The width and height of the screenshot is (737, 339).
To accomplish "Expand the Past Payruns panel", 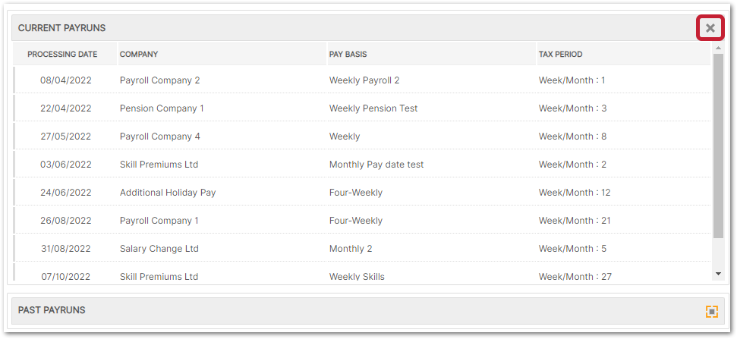I will [x=711, y=311].
